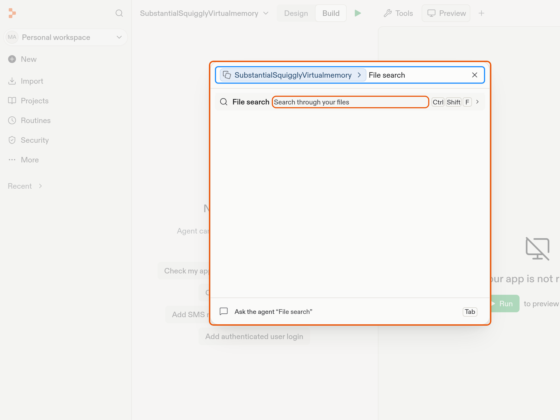Click the Preview monitor icon in the header
Screen dimensions: 560x420
pos(431,13)
